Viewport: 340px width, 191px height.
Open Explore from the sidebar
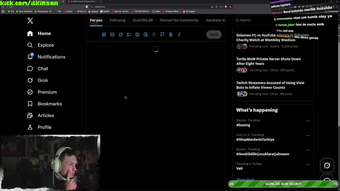pos(40,45)
